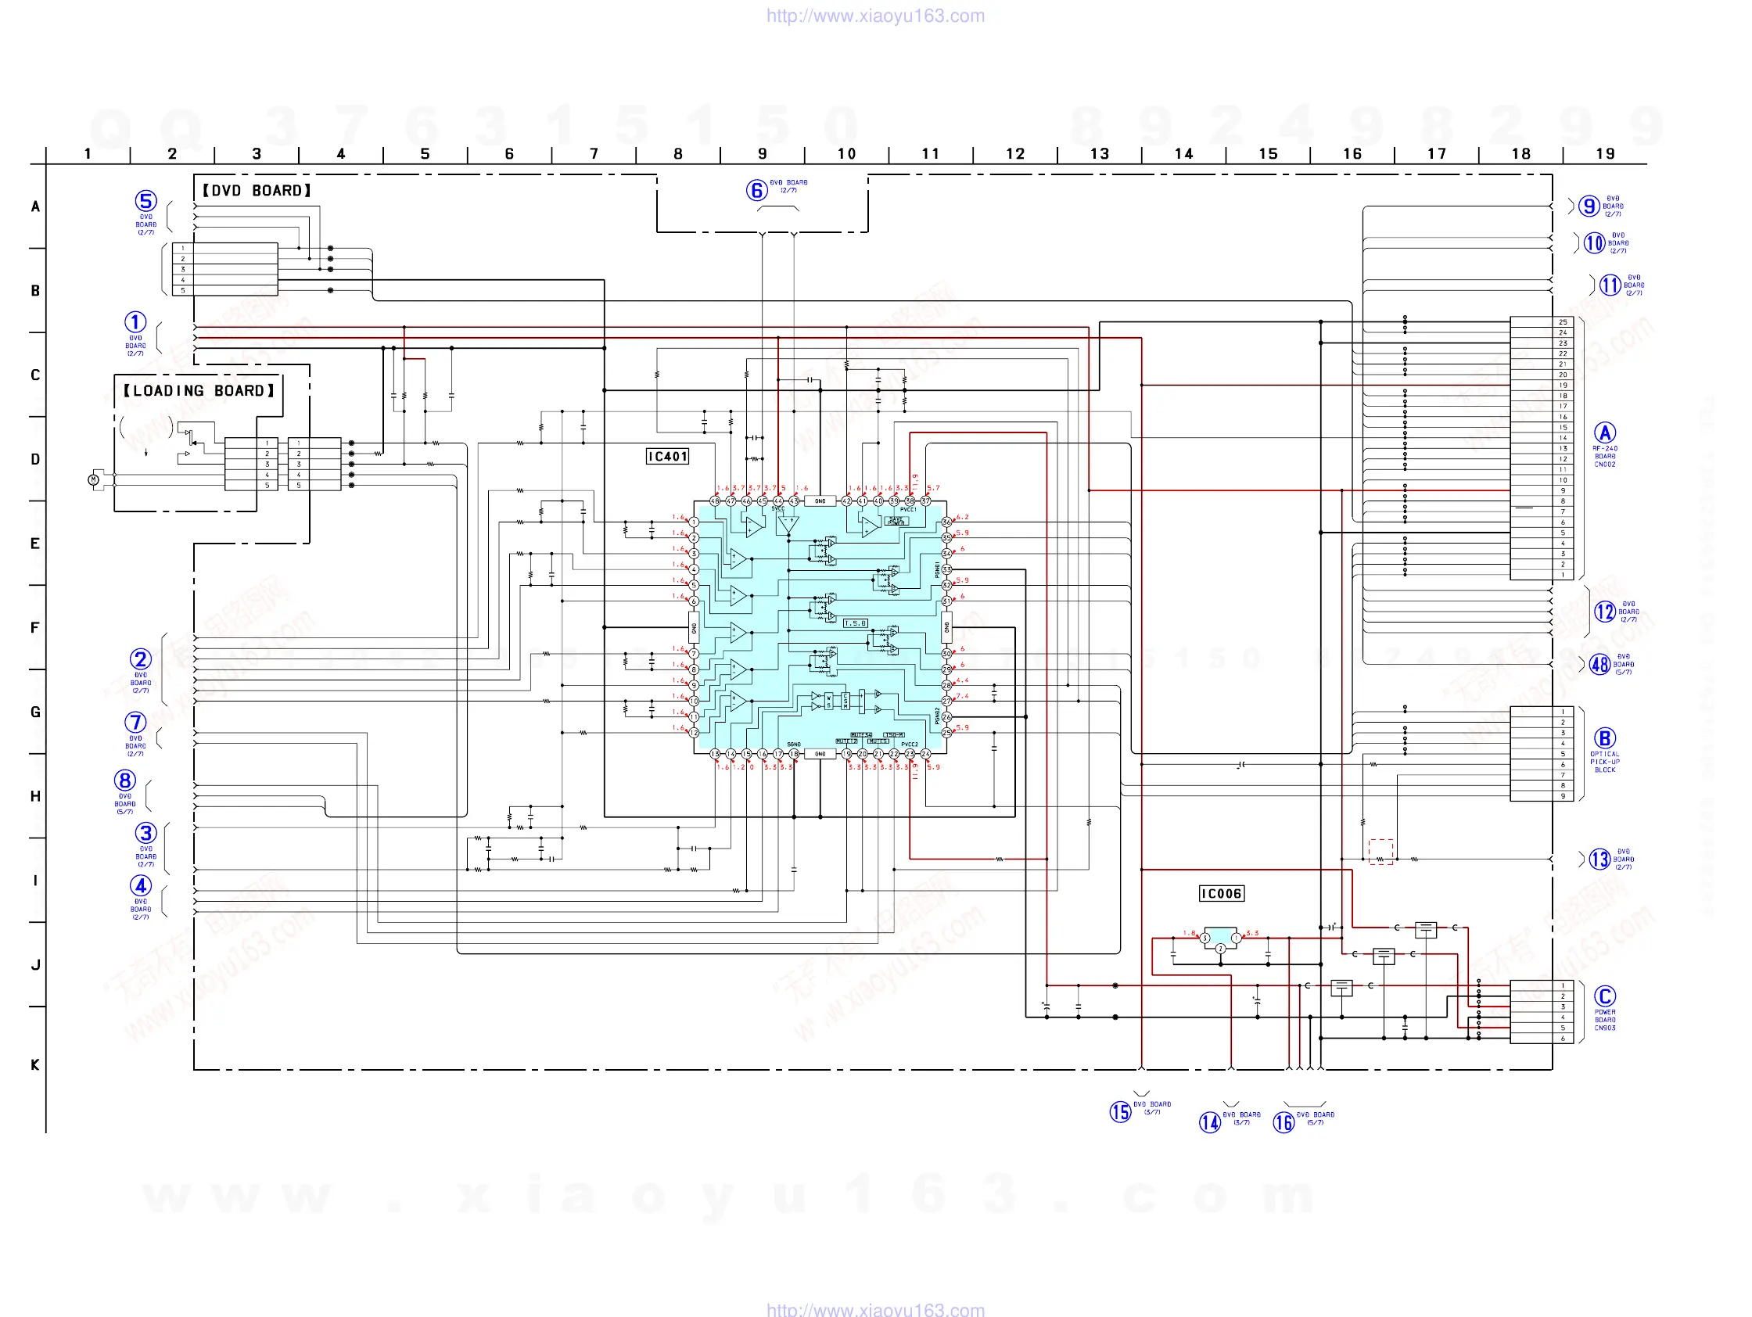1752x1317 pixels.
Task: Click circled marker C Power Board CN903
Action: [x=1605, y=996]
